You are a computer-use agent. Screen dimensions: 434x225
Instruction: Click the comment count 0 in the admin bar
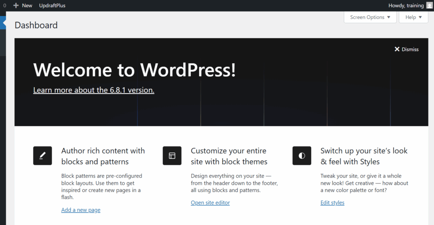click(x=4, y=6)
